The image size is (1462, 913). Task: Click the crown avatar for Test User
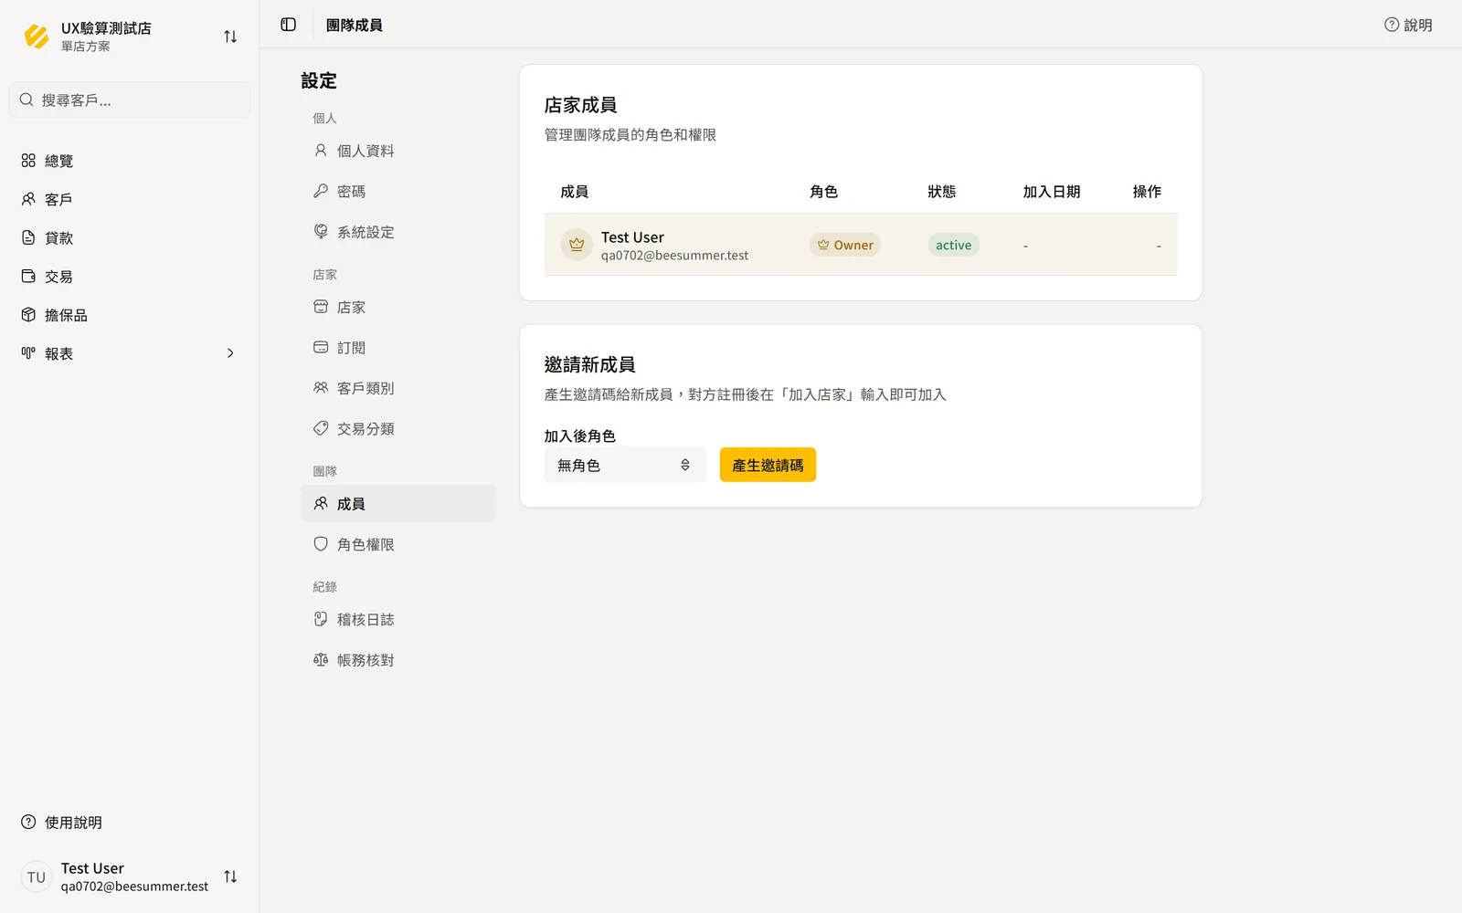577,245
